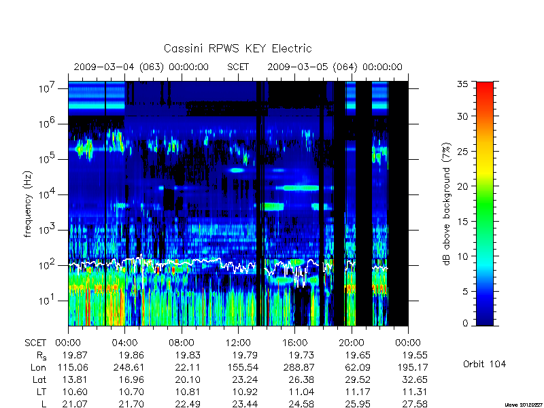The image size is (544, 408).
Task: Click the 20:00 time tick label
Action: tap(352, 343)
